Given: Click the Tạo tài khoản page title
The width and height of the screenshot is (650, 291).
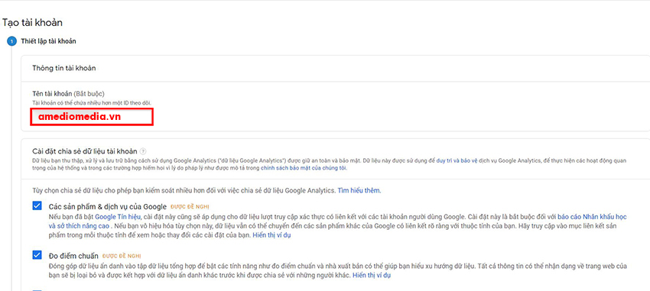Looking at the screenshot, I should coord(32,23).
